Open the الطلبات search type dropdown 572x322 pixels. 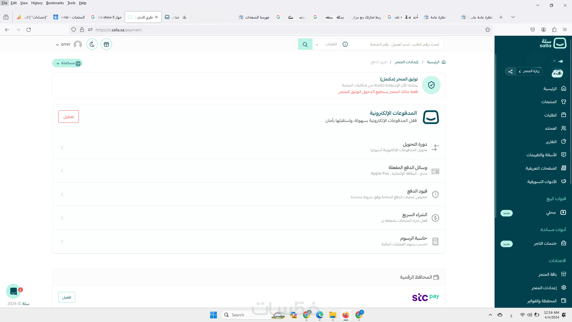click(x=326, y=44)
